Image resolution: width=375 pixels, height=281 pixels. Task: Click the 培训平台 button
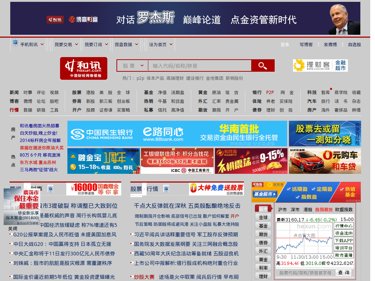click(x=344, y=248)
